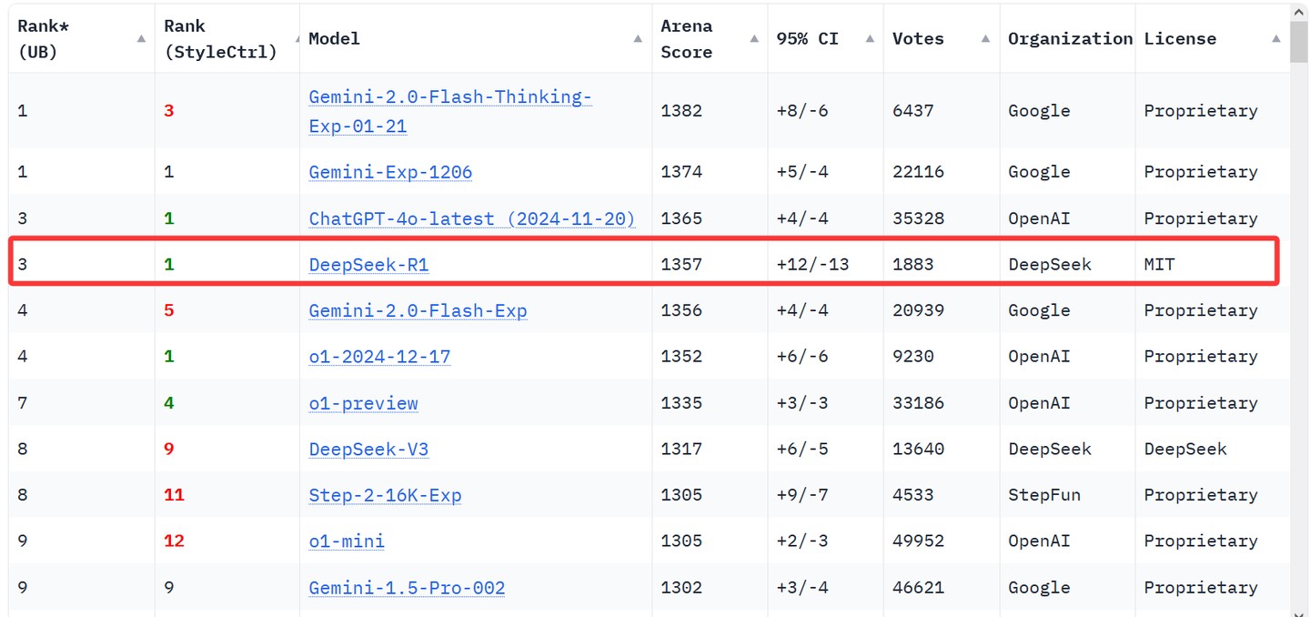Open o1-preview model link
The image size is (1310, 617).
(x=363, y=403)
